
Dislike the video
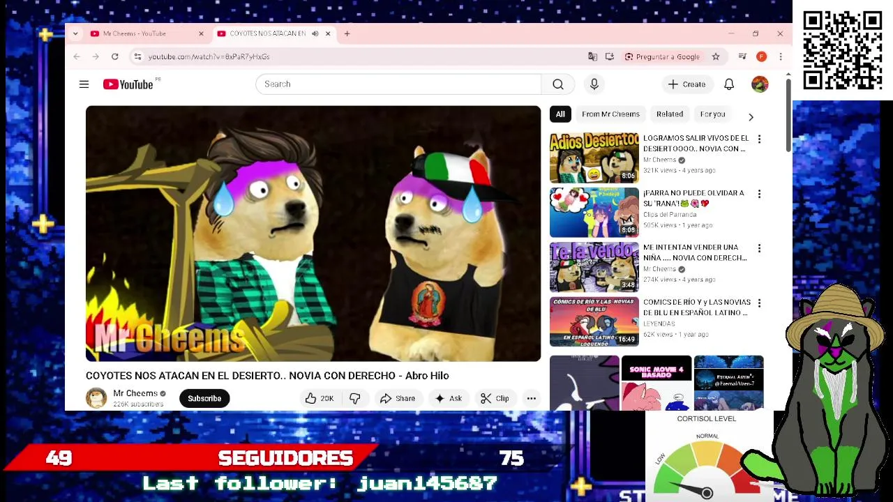355,398
